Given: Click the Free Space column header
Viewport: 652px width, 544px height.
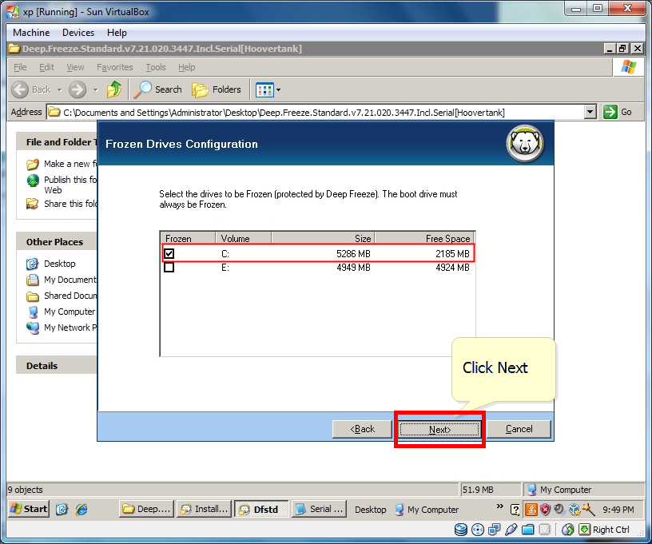Looking at the screenshot, I should pos(424,238).
